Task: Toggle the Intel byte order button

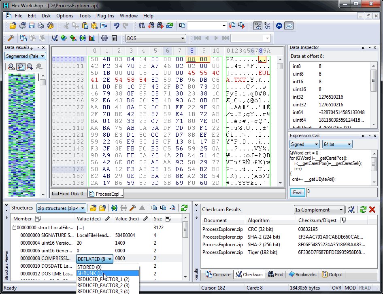Action: coord(289,26)
